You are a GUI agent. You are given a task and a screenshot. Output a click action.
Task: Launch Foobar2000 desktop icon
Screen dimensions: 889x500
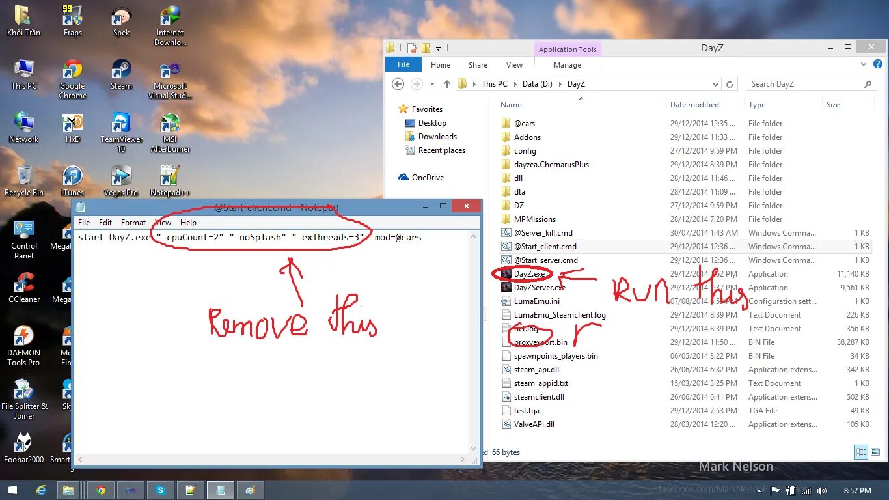point(24,448)
